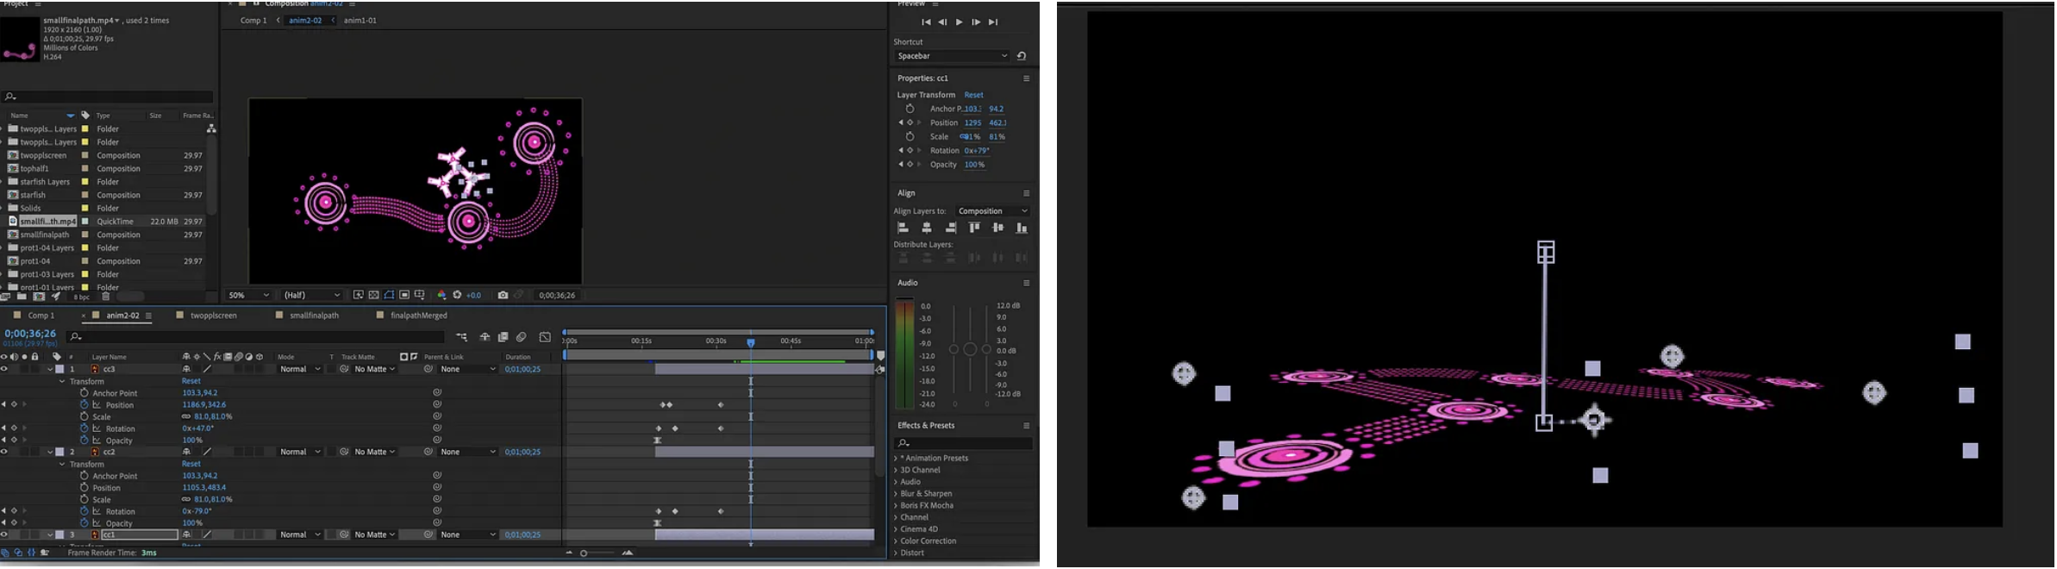2057x569 pixels.
Task: Click reset shortcut icon next to Spacebar
Action: click(x=1022, y=56)
